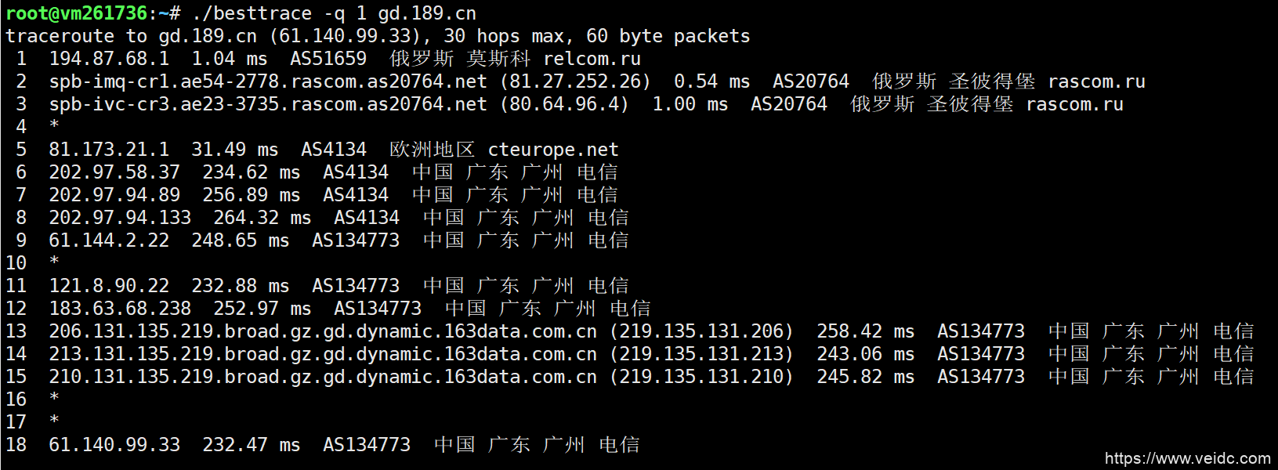Click the bracketed IP 219.135.131.210 on hop 15
The width and height of the screenshot is (1278, 470).
pyautogui.click(x=701, y=377)
